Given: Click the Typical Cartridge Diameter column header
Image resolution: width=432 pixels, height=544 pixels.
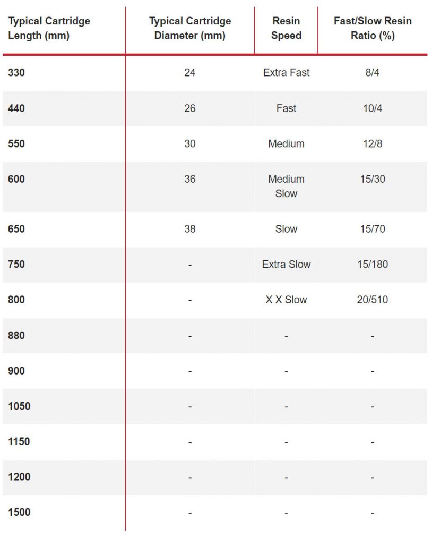Looking at the screenshot, I should pyautogui.click(x=190, y=29).
